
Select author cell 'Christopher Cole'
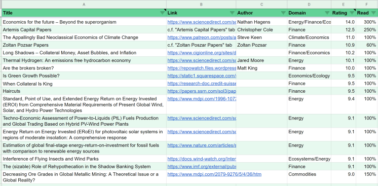(261, 30)
